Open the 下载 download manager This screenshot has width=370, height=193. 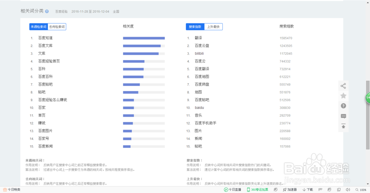(308, 189)
